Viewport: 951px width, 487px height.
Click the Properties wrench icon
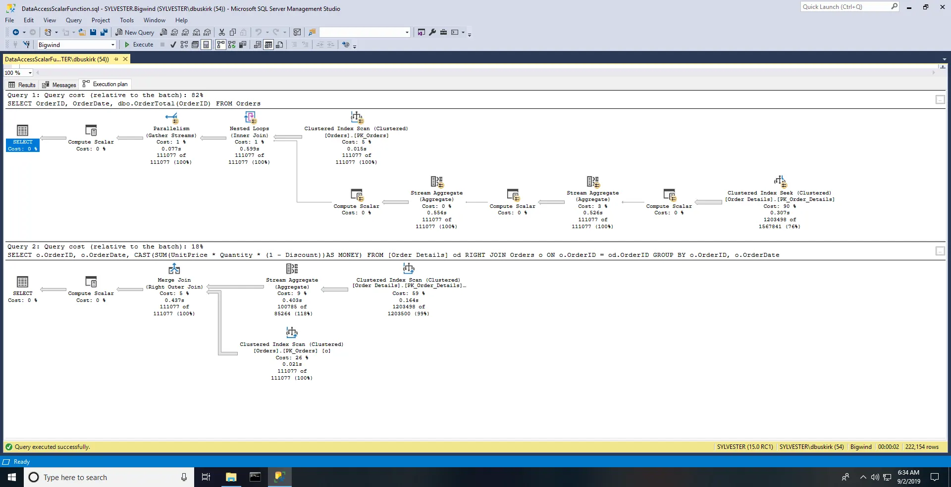432,32
